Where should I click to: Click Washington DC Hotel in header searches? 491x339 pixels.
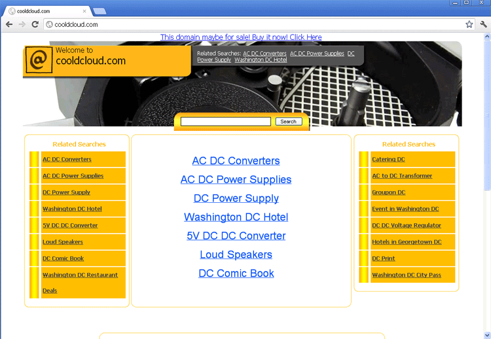click(x=261, y=60)
